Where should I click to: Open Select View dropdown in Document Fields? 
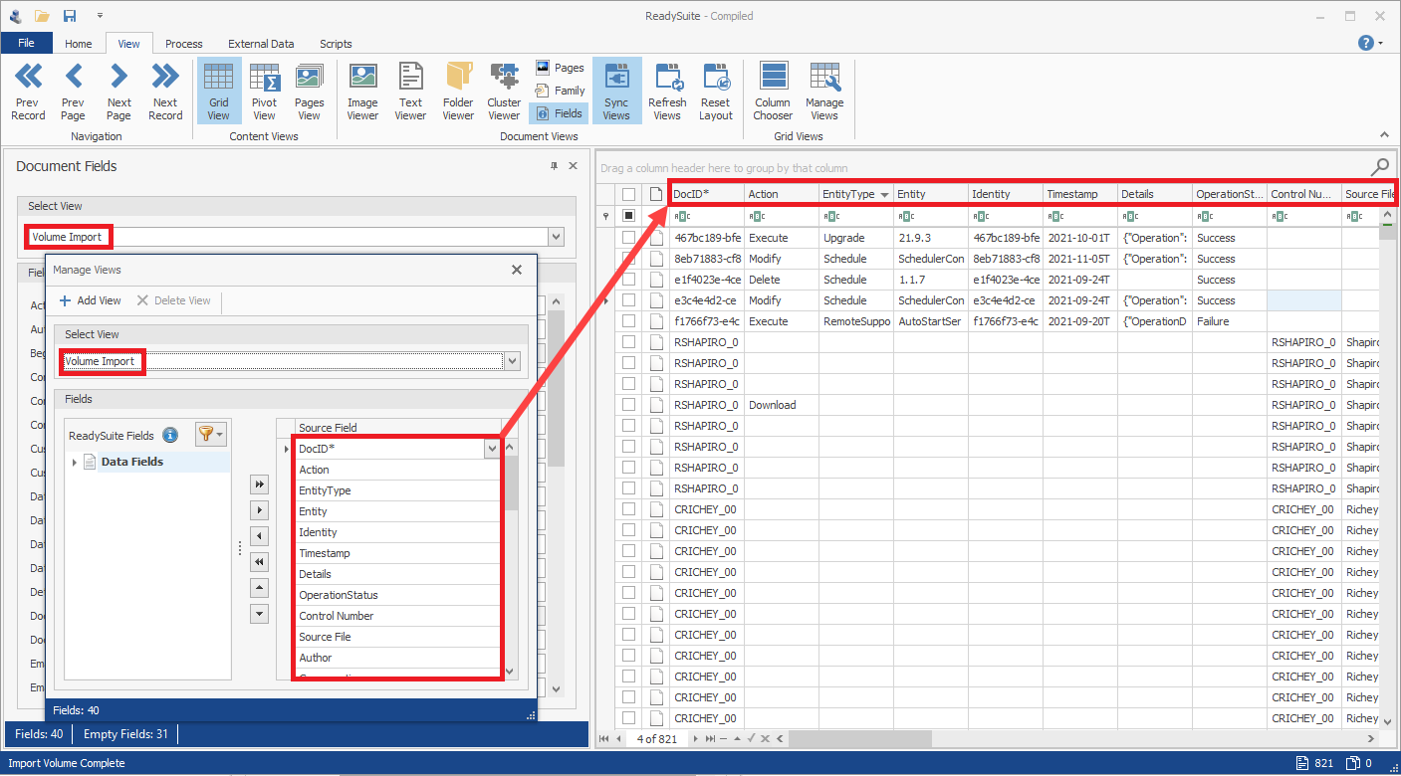pyautogui.click(x=556, y=237)
